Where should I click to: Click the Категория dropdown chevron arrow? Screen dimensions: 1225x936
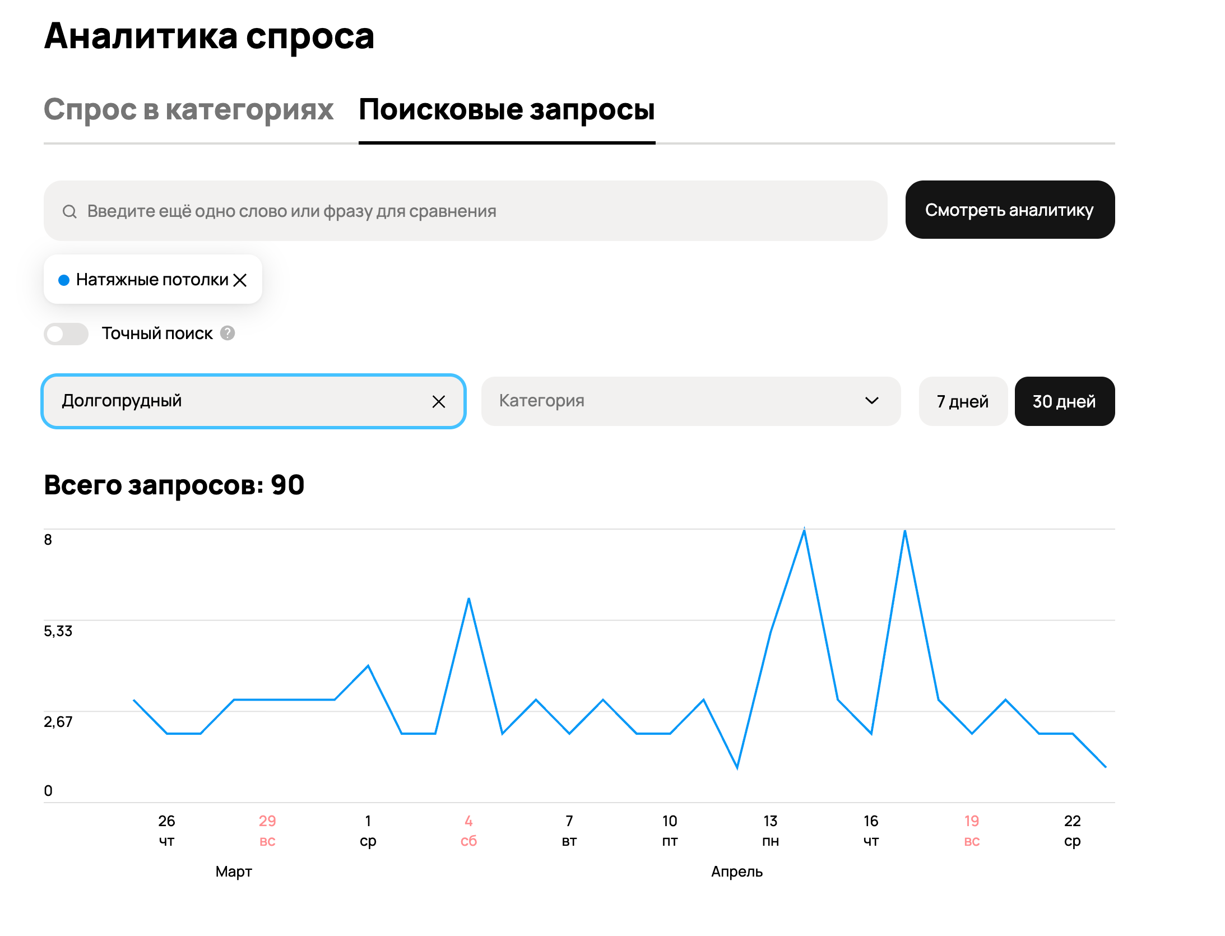[x=871, y=401]
